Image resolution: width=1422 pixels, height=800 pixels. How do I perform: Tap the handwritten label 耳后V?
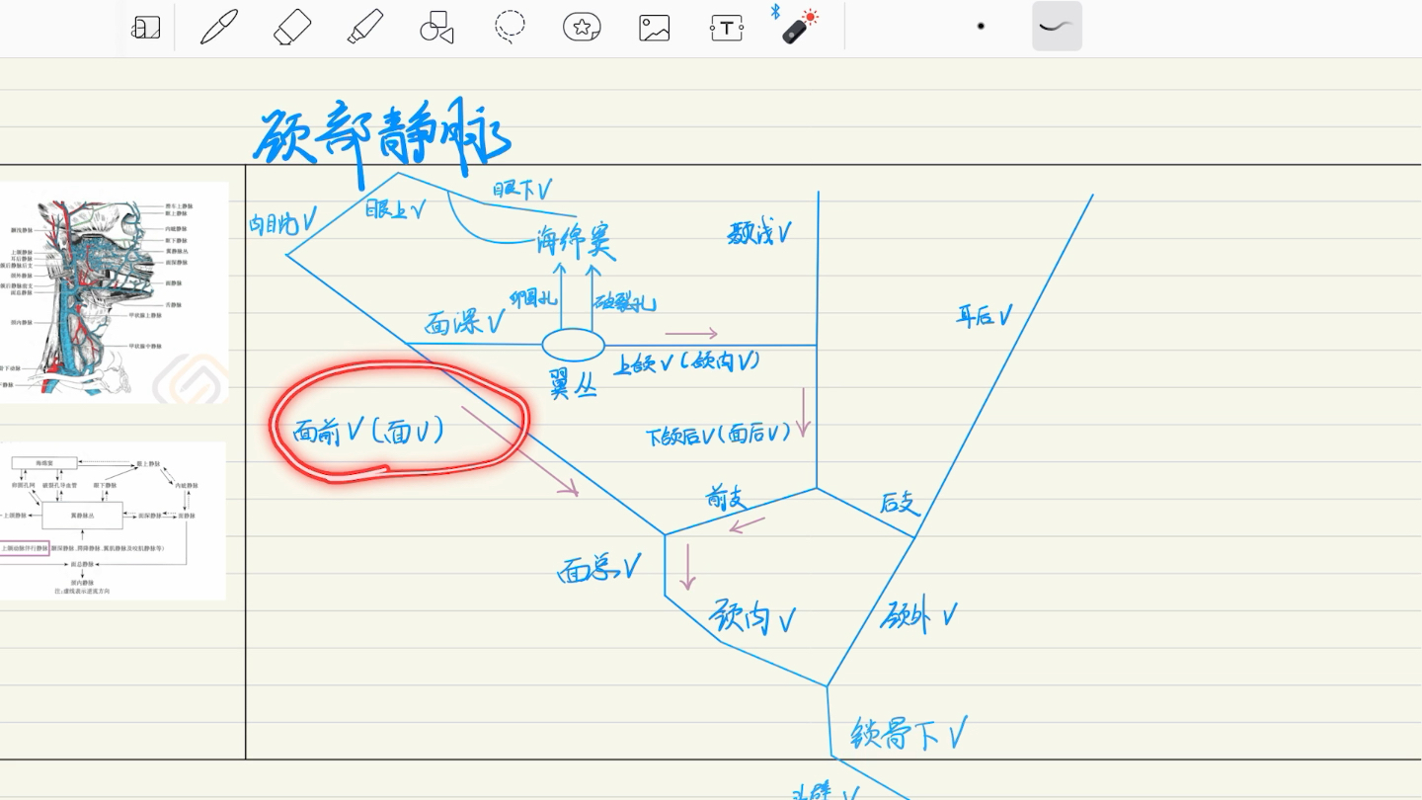pyautogui.click(x=985, y=315)
